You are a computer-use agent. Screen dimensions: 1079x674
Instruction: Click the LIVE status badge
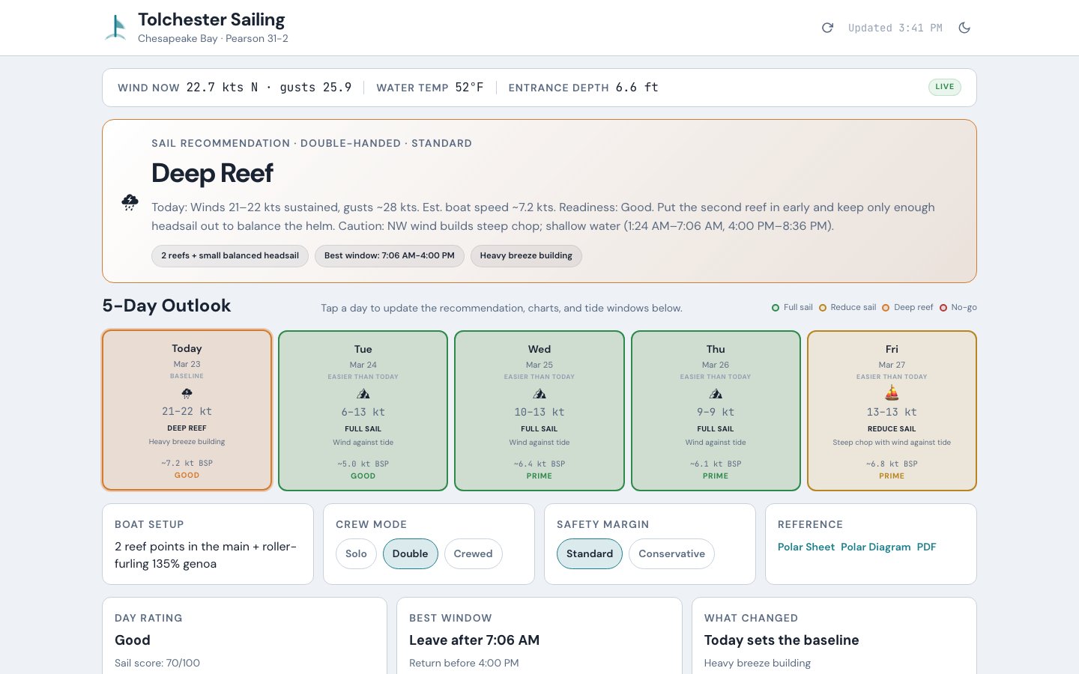coord(945,87)
